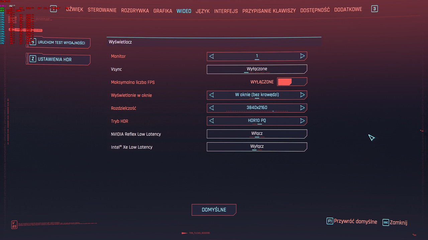428x240 pixels.
Task: Click the previous-tab key icon labeled 1
Action: coord(53,9)
